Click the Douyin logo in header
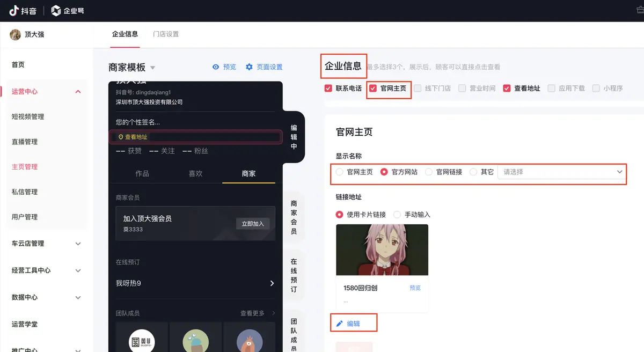This screenshot has height=352, width=644. 21,10
